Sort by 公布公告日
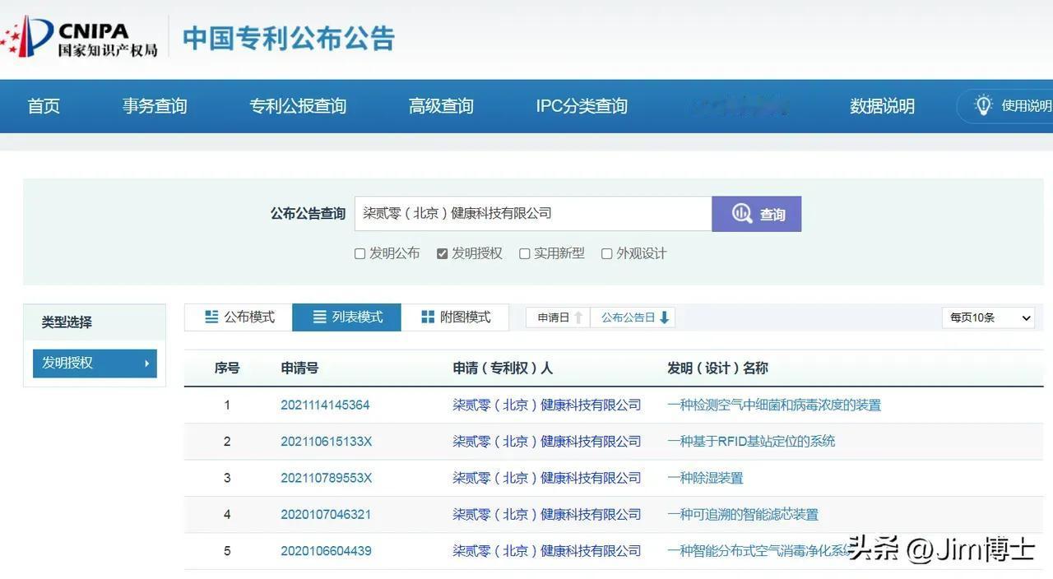This screenshot has width=1053, height=579. click(633, 317)
